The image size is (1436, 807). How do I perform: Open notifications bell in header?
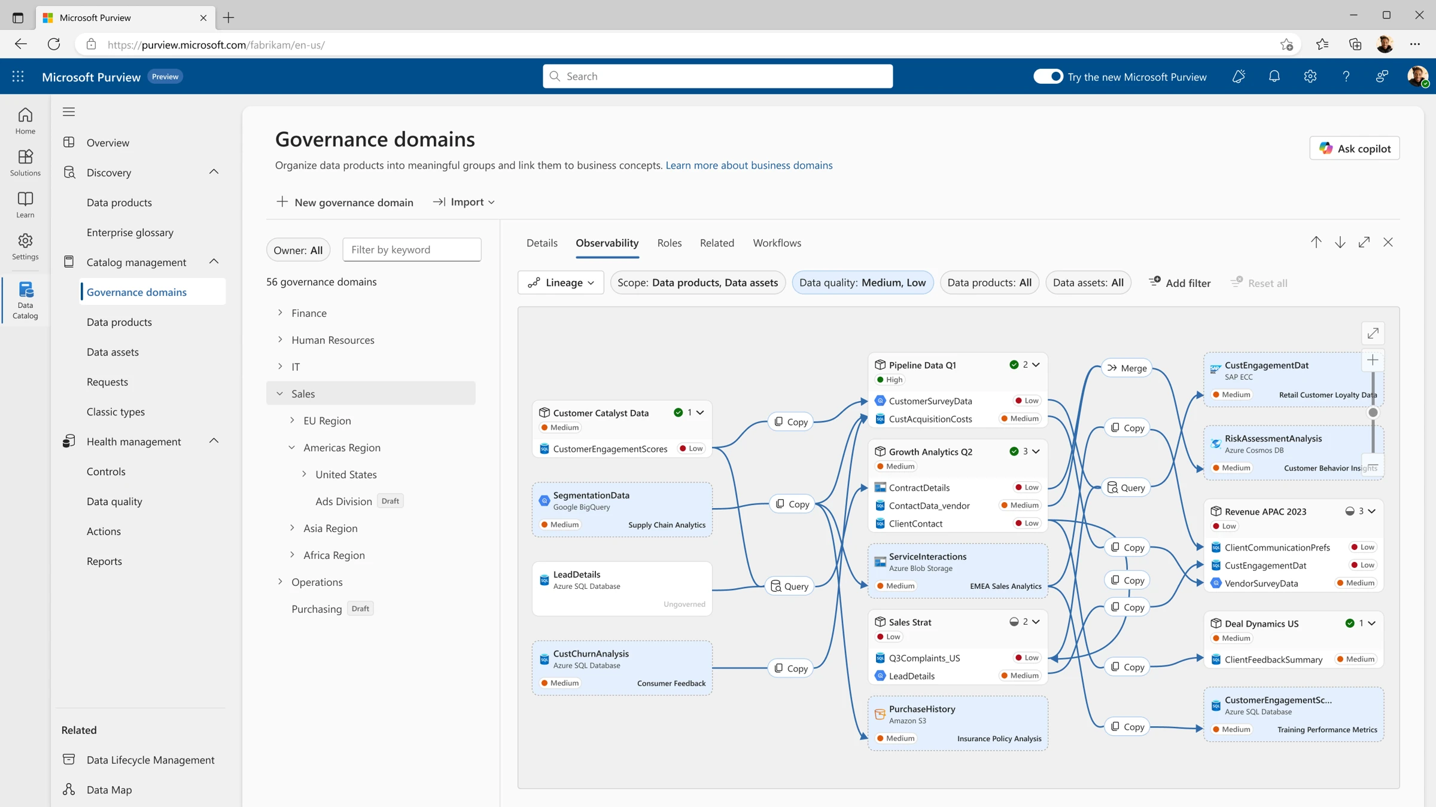coord(1274,77)
